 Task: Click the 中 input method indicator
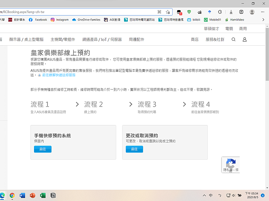(x=211, y=195)
